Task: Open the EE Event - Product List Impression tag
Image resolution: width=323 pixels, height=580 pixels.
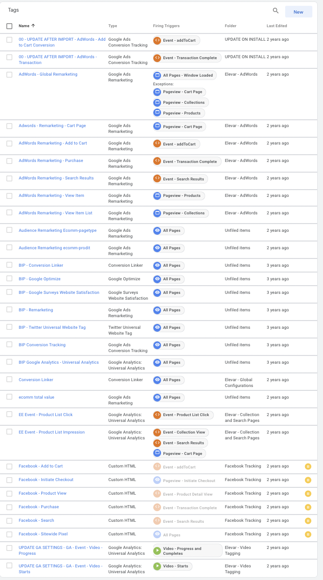Action: (x=52, y=432)
